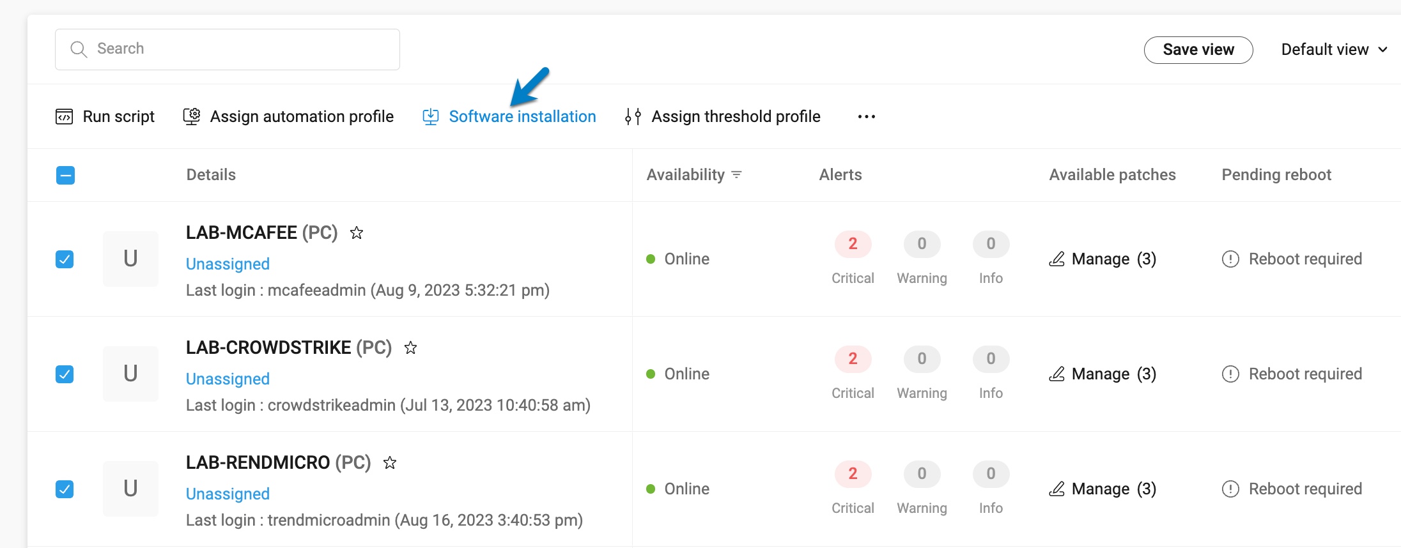The width and height of the screenshot is (1401, 548).
Task: Click the Availability column header
Action: (686, 174)
